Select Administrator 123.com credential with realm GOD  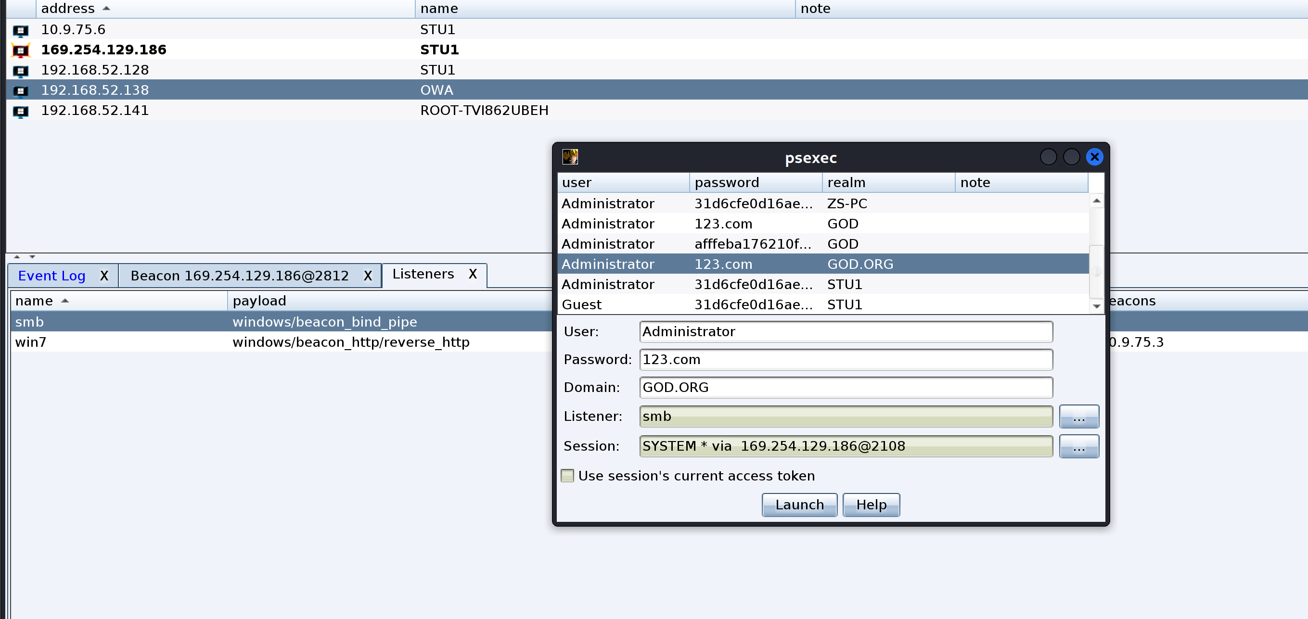(822, 224)
